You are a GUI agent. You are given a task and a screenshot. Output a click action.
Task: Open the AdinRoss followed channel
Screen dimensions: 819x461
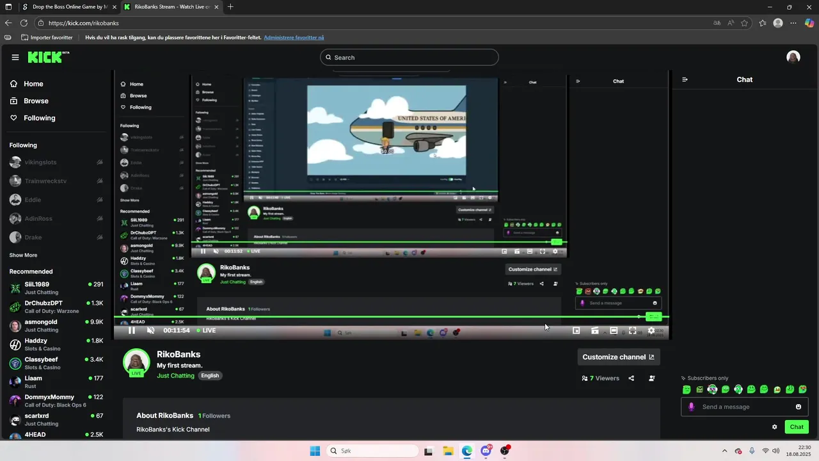[56, 218]
